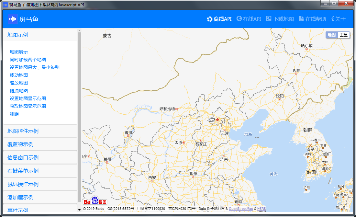
Task: Expand the 右键菜单示例 section
Action: 40,171
